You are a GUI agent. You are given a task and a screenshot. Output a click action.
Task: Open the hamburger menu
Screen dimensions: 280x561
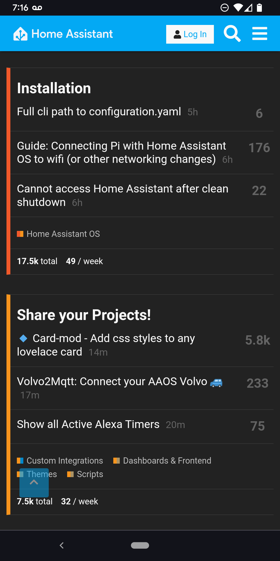pos(260,34)
